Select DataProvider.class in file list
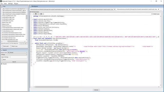The image size is (164, 92). (x=6, y=22)
